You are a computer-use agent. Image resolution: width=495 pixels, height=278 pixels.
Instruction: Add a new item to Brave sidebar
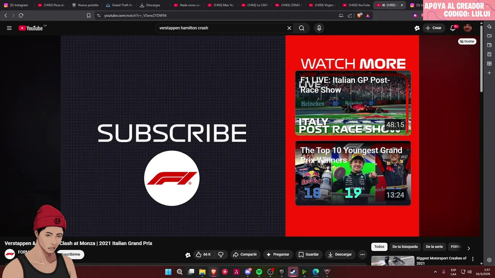489,73
